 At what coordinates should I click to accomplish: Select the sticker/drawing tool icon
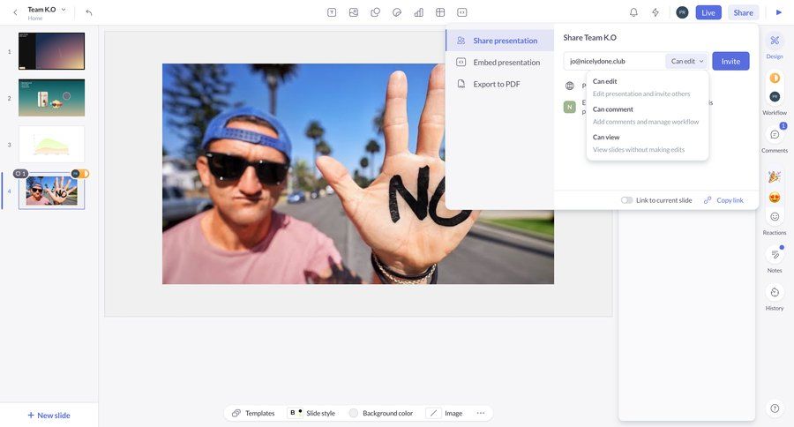(x=397, y=12)
